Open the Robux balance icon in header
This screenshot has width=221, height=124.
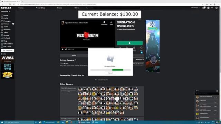click(208, 8)
